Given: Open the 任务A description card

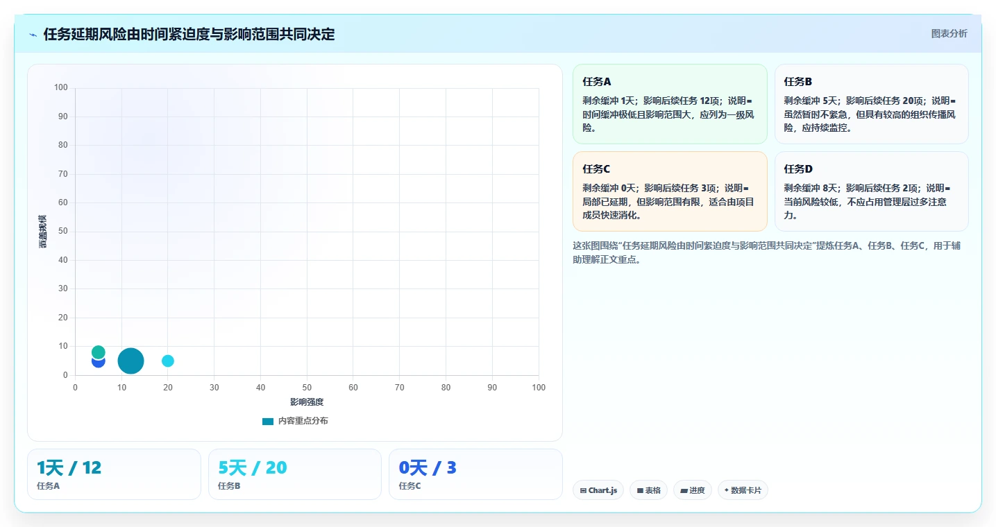Looking at the screenshot, I should pyautogui.click(x=670, y=104).
